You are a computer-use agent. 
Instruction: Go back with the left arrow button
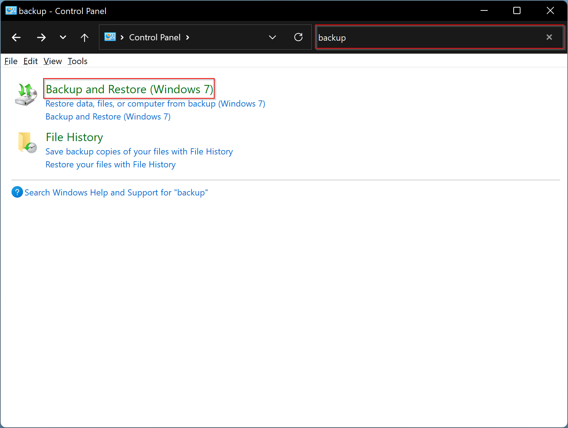click(16, 37)
